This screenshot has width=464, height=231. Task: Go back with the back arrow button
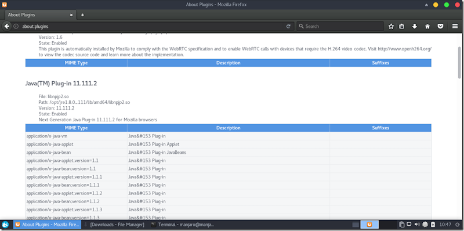7,26
